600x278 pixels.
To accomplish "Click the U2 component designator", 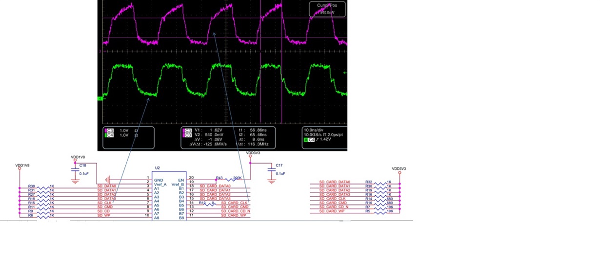I will coord(158,168).
